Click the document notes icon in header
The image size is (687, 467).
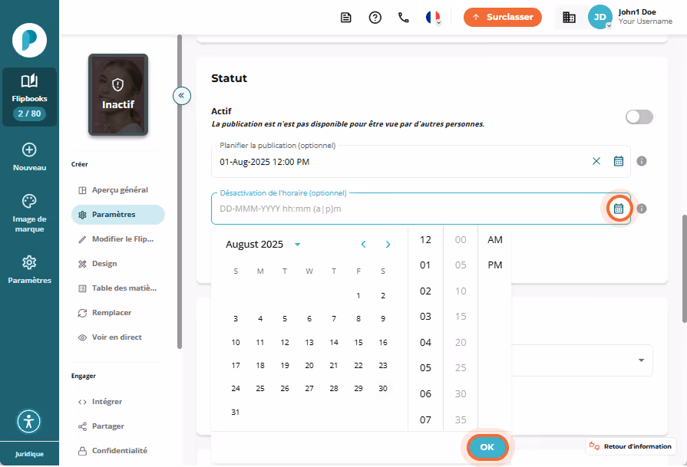pos(345,18)
